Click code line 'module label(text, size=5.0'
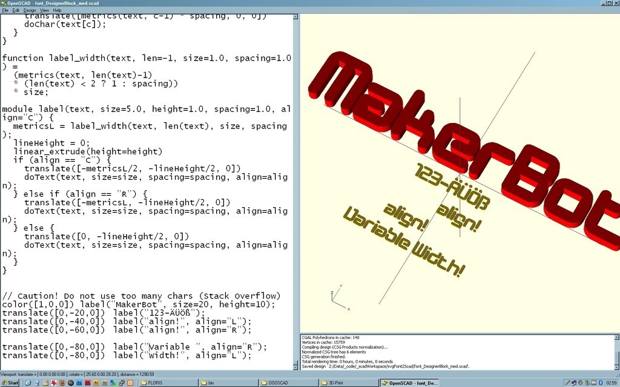Screen dimensions: 620x387 click(x=147, y=109)
